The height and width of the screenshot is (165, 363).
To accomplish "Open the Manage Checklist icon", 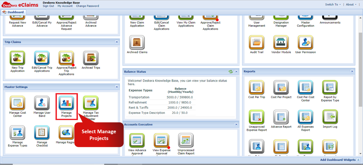I will (42, 133).
